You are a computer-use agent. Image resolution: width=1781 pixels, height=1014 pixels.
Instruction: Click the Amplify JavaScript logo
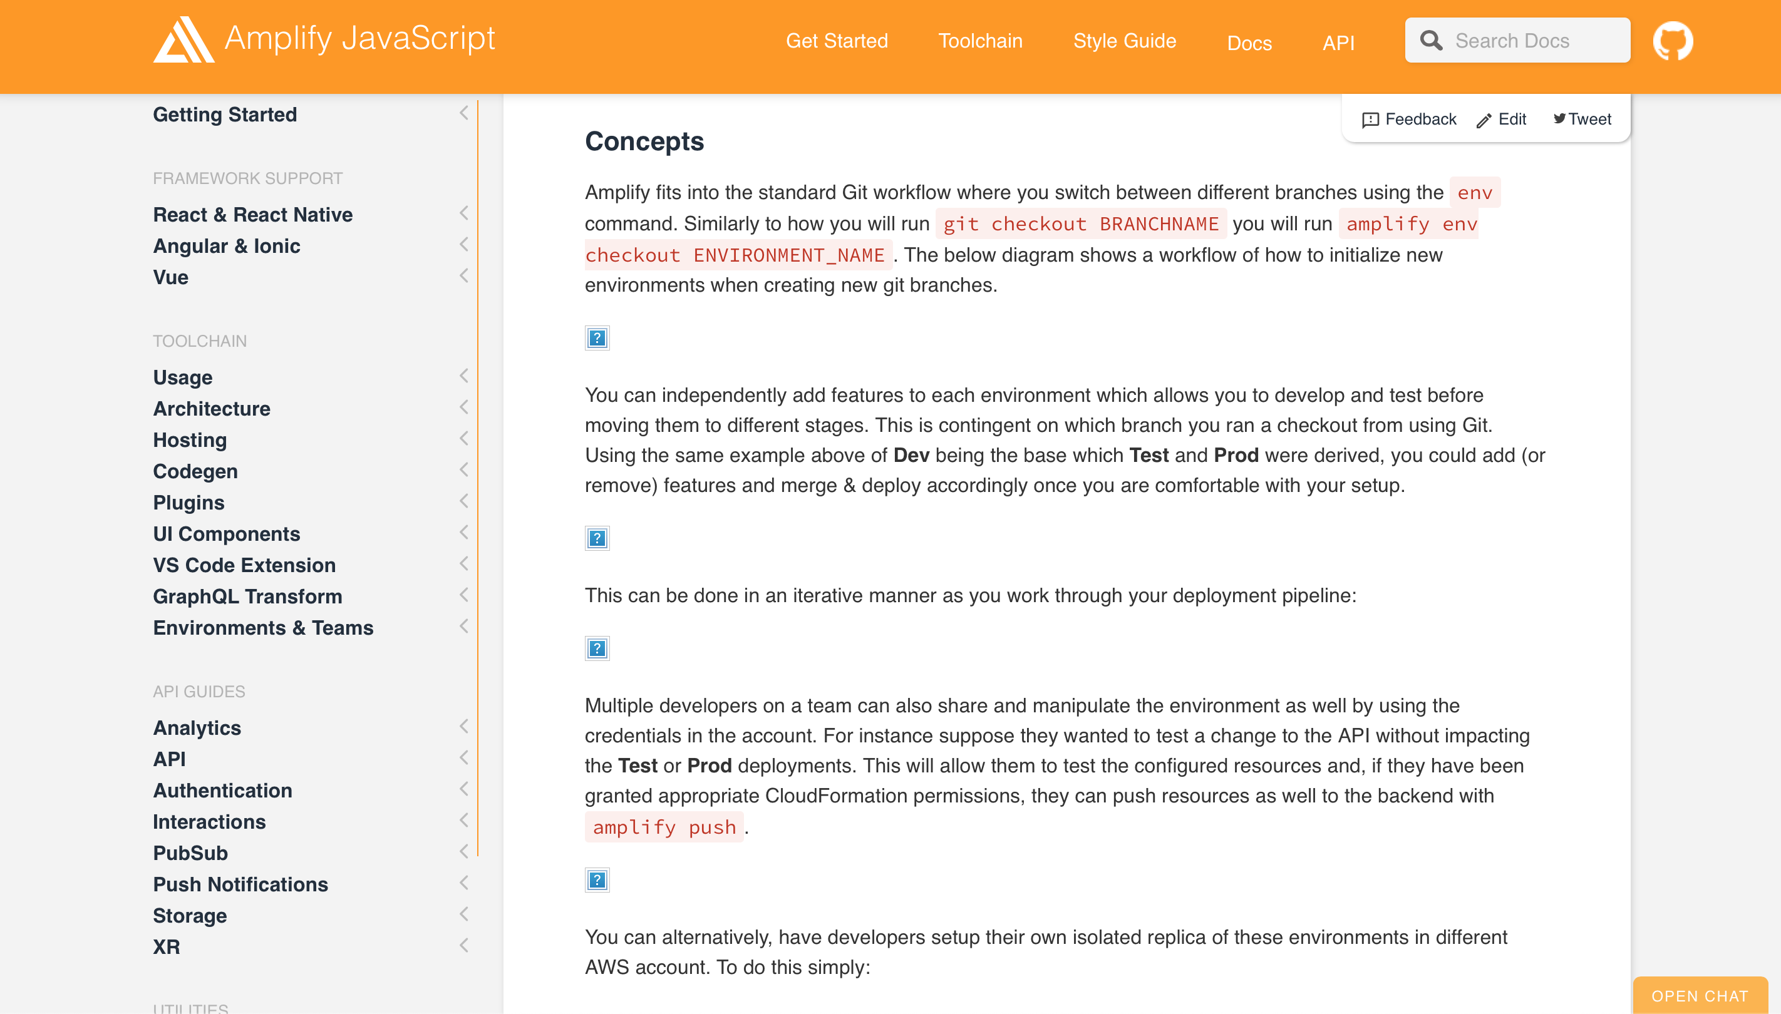(x=323, y=39)
